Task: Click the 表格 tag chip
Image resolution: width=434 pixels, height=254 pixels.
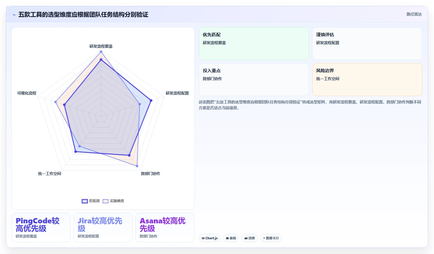Action: click(x=231, y=238)
